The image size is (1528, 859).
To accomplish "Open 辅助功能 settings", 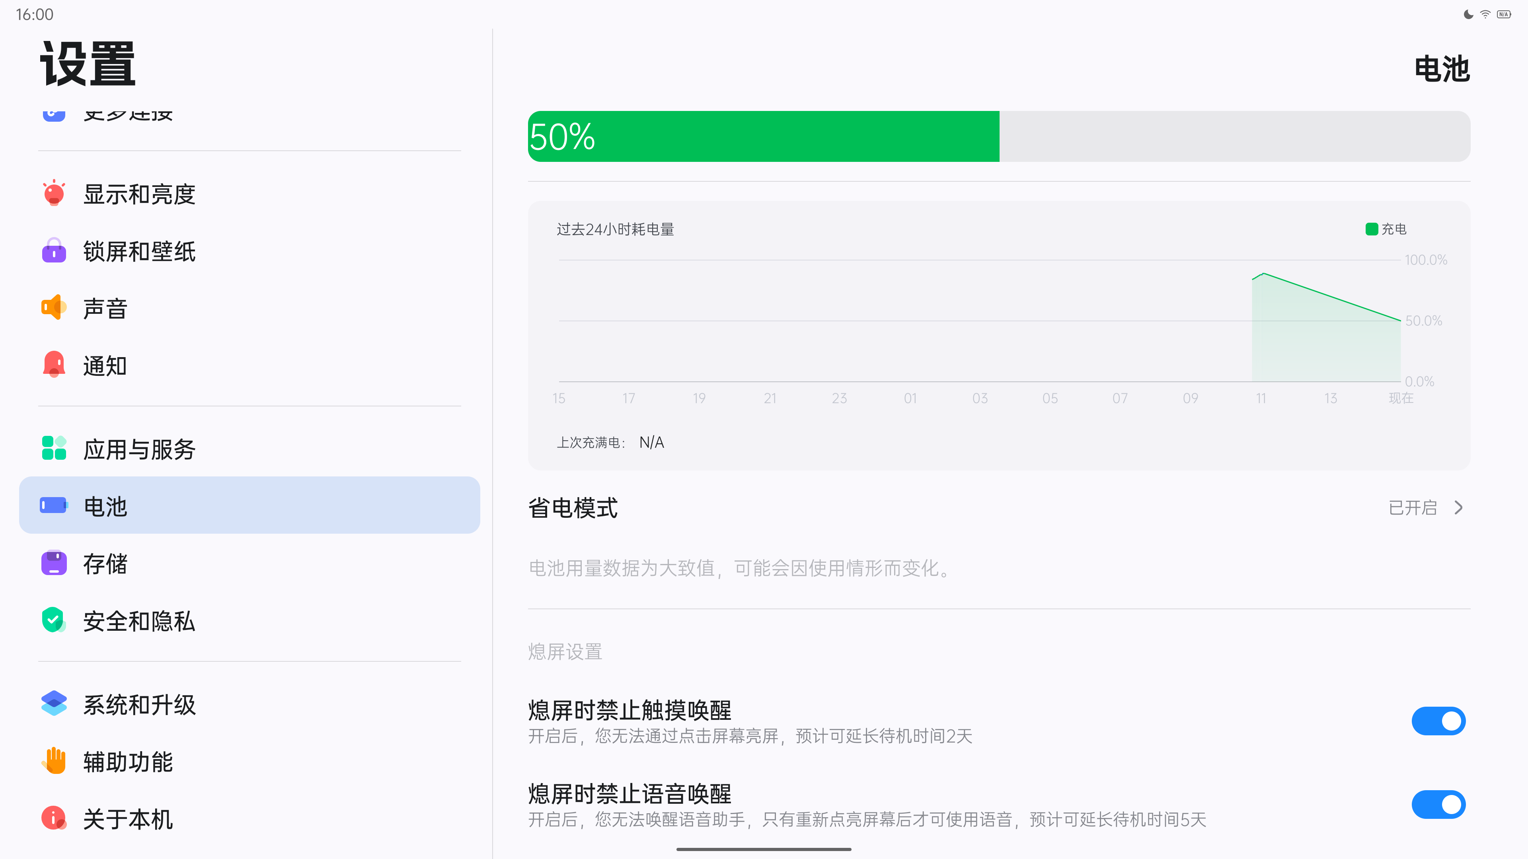I will (249, 761).
